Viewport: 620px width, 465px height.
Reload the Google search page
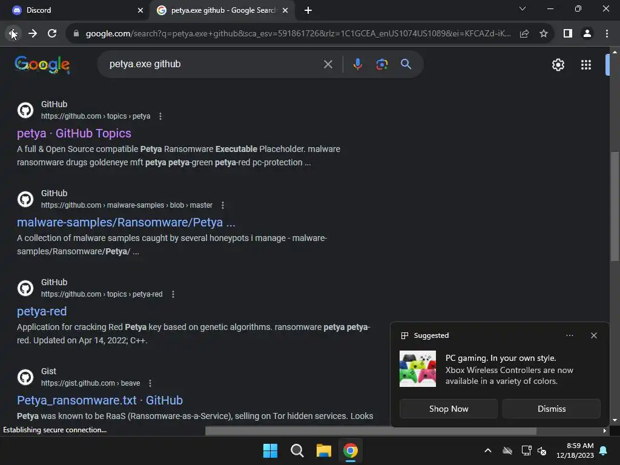tap(52, 34)
